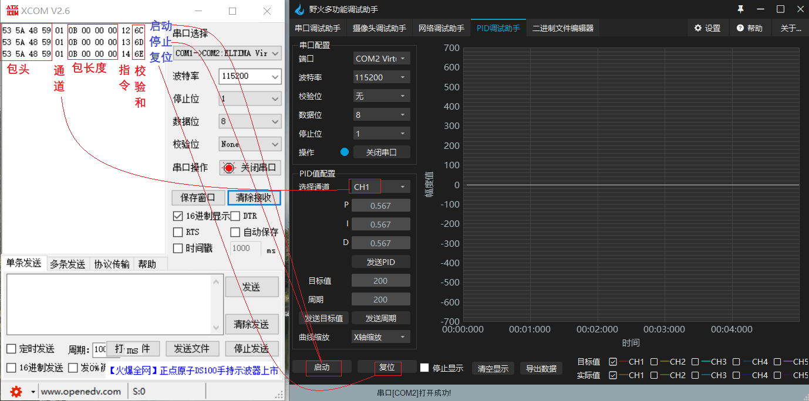Click the 清除接收 button in XCOM
809x401 pixels.
(x=254, y=198)
